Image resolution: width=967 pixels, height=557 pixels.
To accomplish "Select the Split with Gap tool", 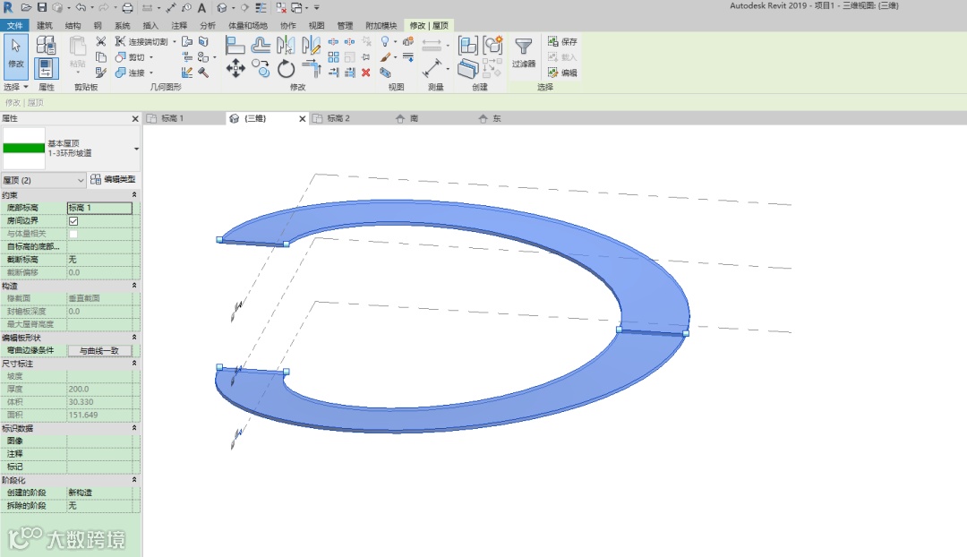I will [350, 41].
